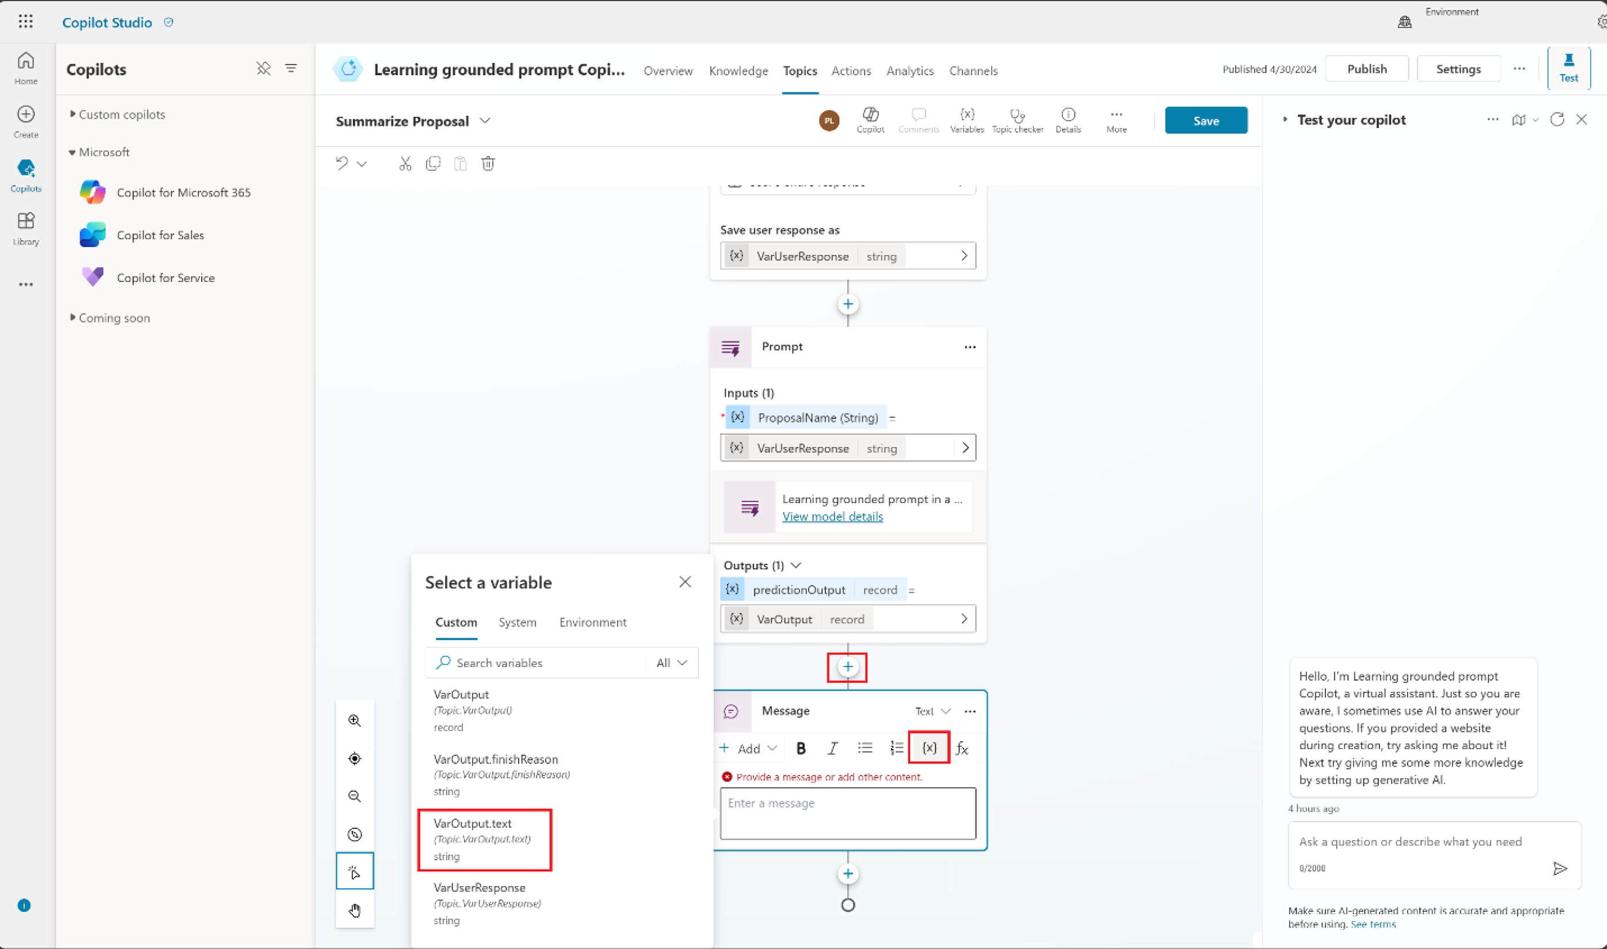
Task: Expand the VarOutput record picker
Action: tap(964, 618)
